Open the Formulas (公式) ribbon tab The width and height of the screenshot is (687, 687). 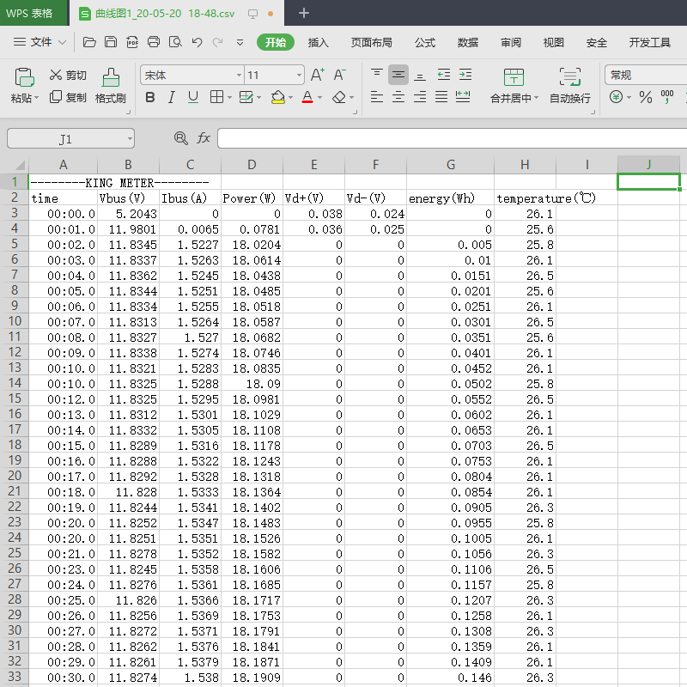pos(425,42)
